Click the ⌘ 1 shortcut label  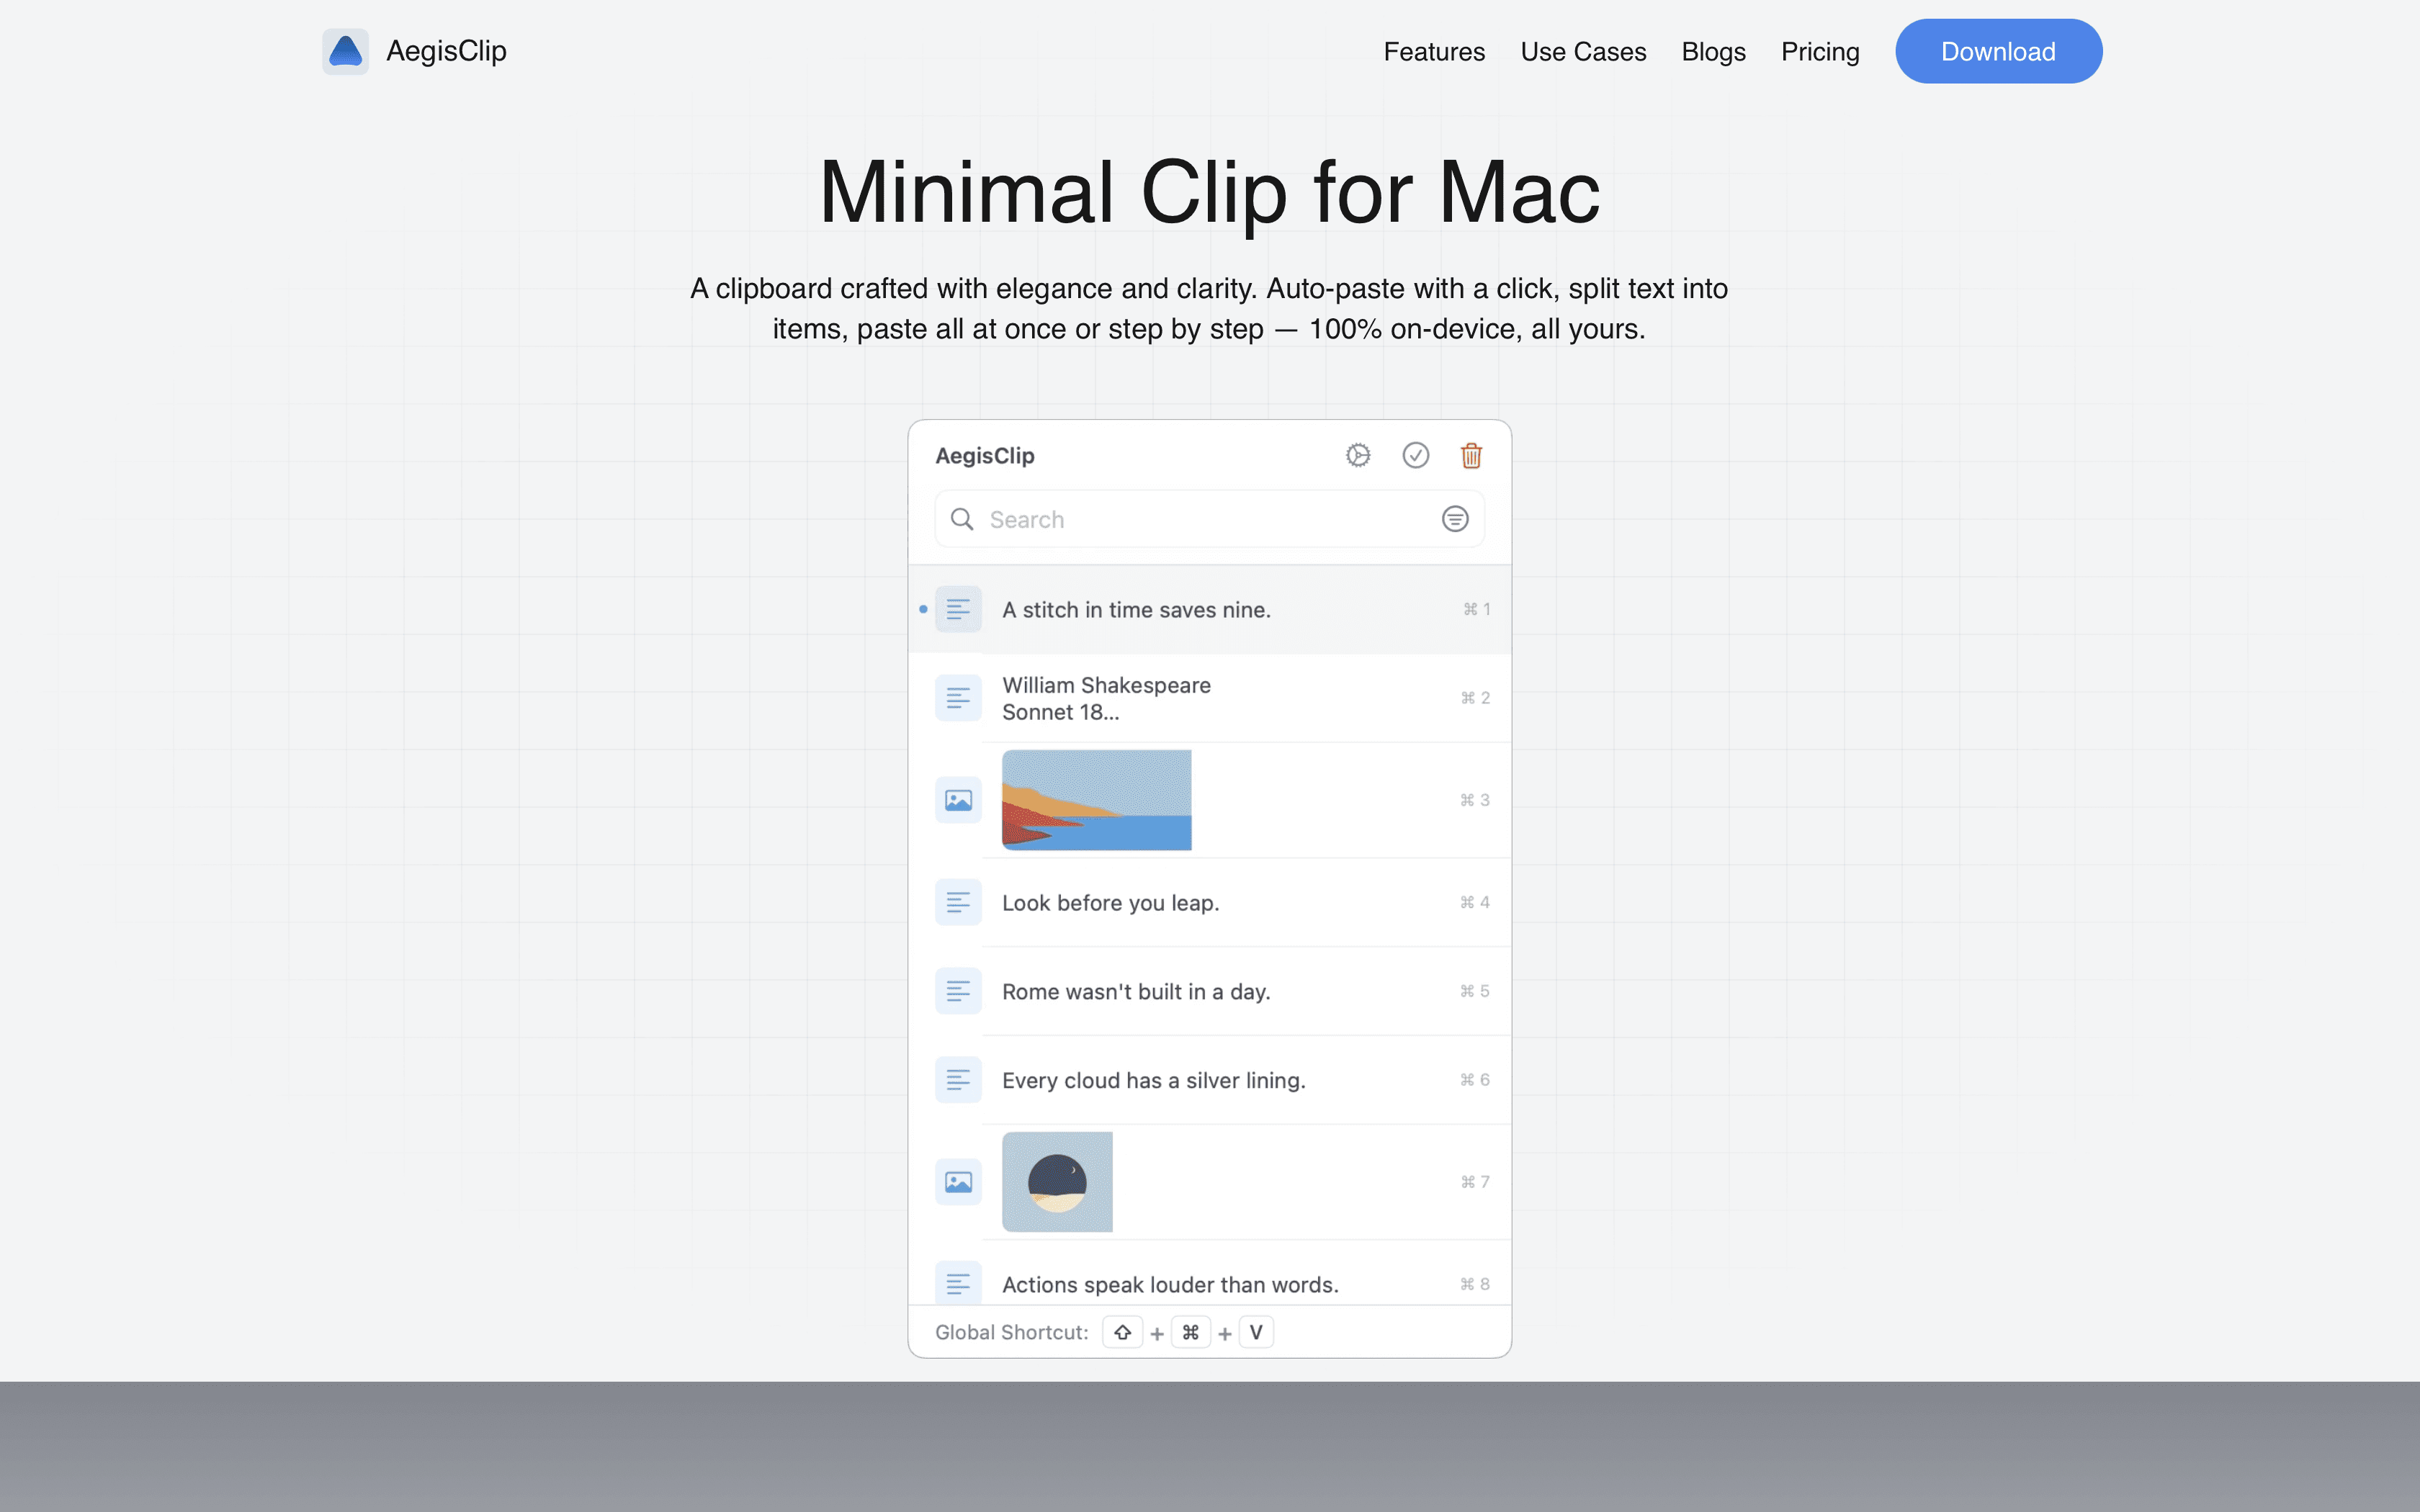tap(1477, 609)
